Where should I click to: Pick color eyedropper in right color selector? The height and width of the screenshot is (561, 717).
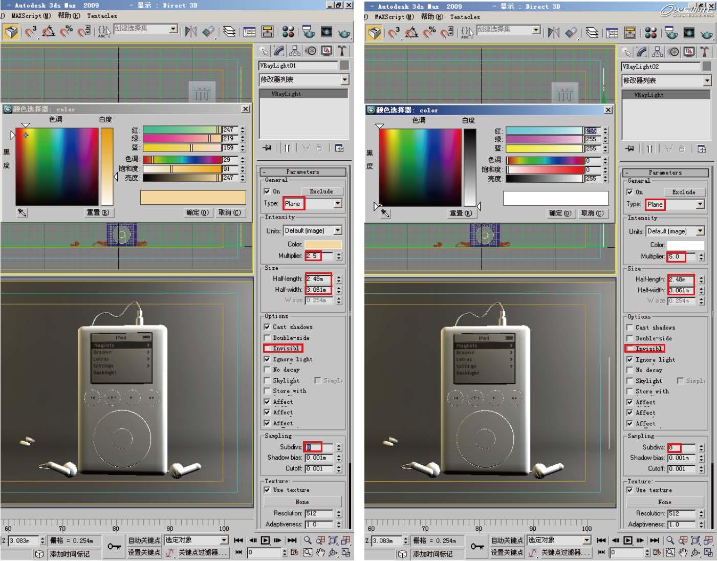click(x=385, y=213)
